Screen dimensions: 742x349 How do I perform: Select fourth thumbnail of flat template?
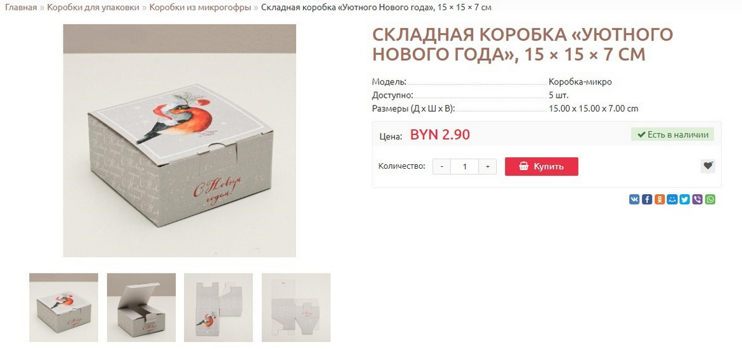(x=296, y=307)
